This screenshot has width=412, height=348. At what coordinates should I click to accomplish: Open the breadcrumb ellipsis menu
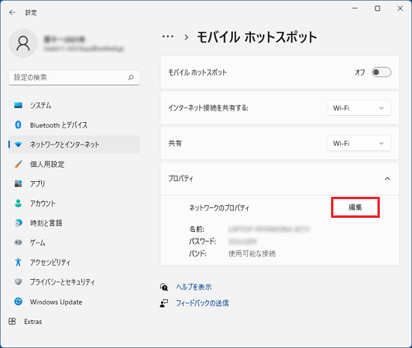[x=168, y=37]
